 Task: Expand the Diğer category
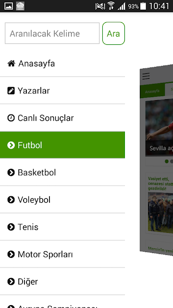coord(62,282)
